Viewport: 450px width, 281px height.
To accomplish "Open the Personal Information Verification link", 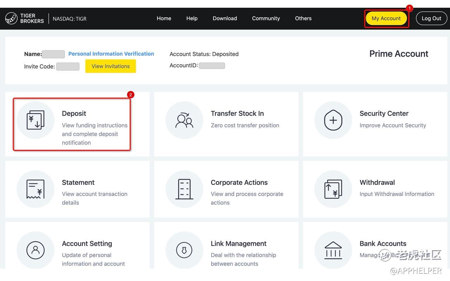I will click(111, 54).
